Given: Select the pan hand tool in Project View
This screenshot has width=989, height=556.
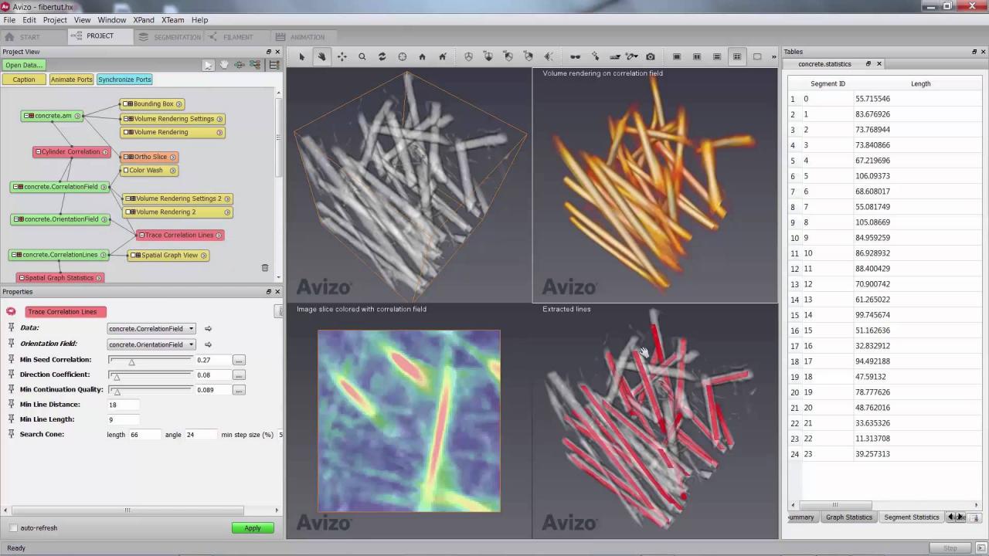Looking at the screenshot, I should click(x=224, y=66).
